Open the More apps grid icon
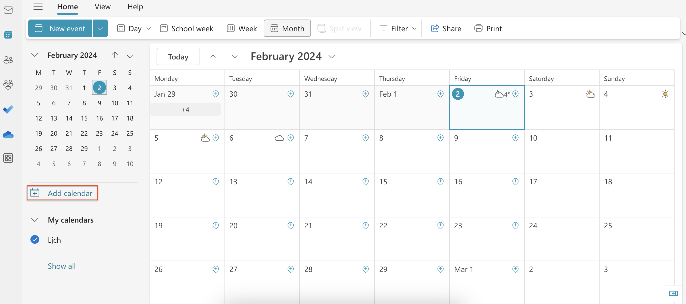 click(x=8, y=158)
